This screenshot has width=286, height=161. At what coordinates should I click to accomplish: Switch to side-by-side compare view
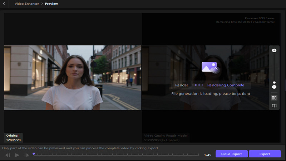point(274,98)
